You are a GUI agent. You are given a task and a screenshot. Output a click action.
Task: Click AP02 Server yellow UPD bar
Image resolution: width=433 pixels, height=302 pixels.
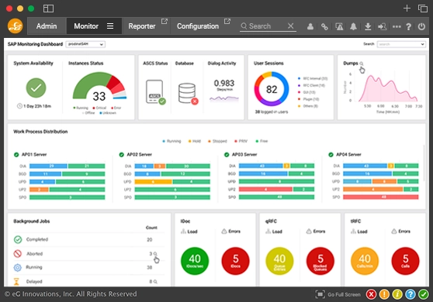point(154,181)
